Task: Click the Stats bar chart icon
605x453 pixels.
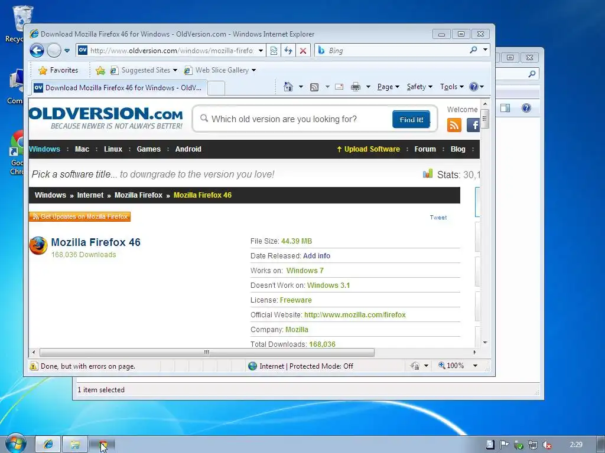Action: pyautogui.click(x=428, y=174)
